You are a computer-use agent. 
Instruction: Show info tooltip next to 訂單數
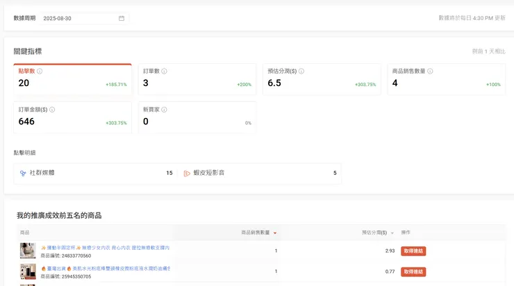click(164, 71)
